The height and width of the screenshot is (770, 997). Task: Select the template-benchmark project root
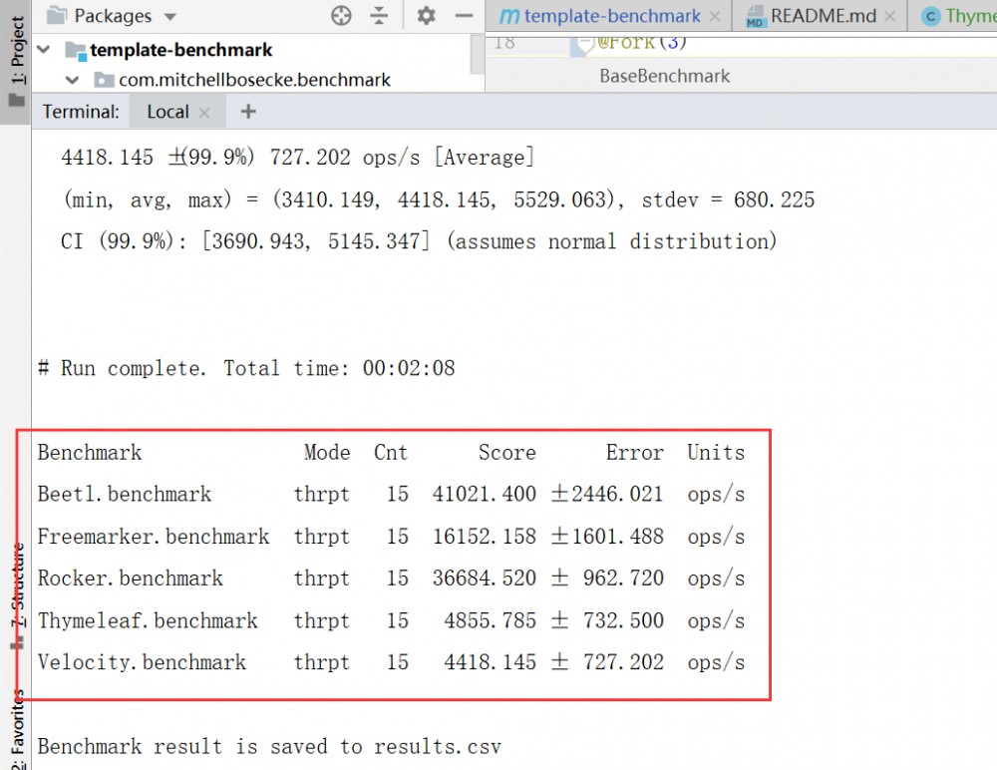(x=180, y=50)
